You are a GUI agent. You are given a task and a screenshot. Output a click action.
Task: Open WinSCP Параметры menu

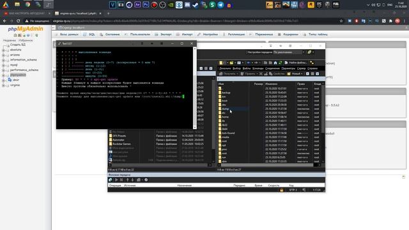coord(288,68)
